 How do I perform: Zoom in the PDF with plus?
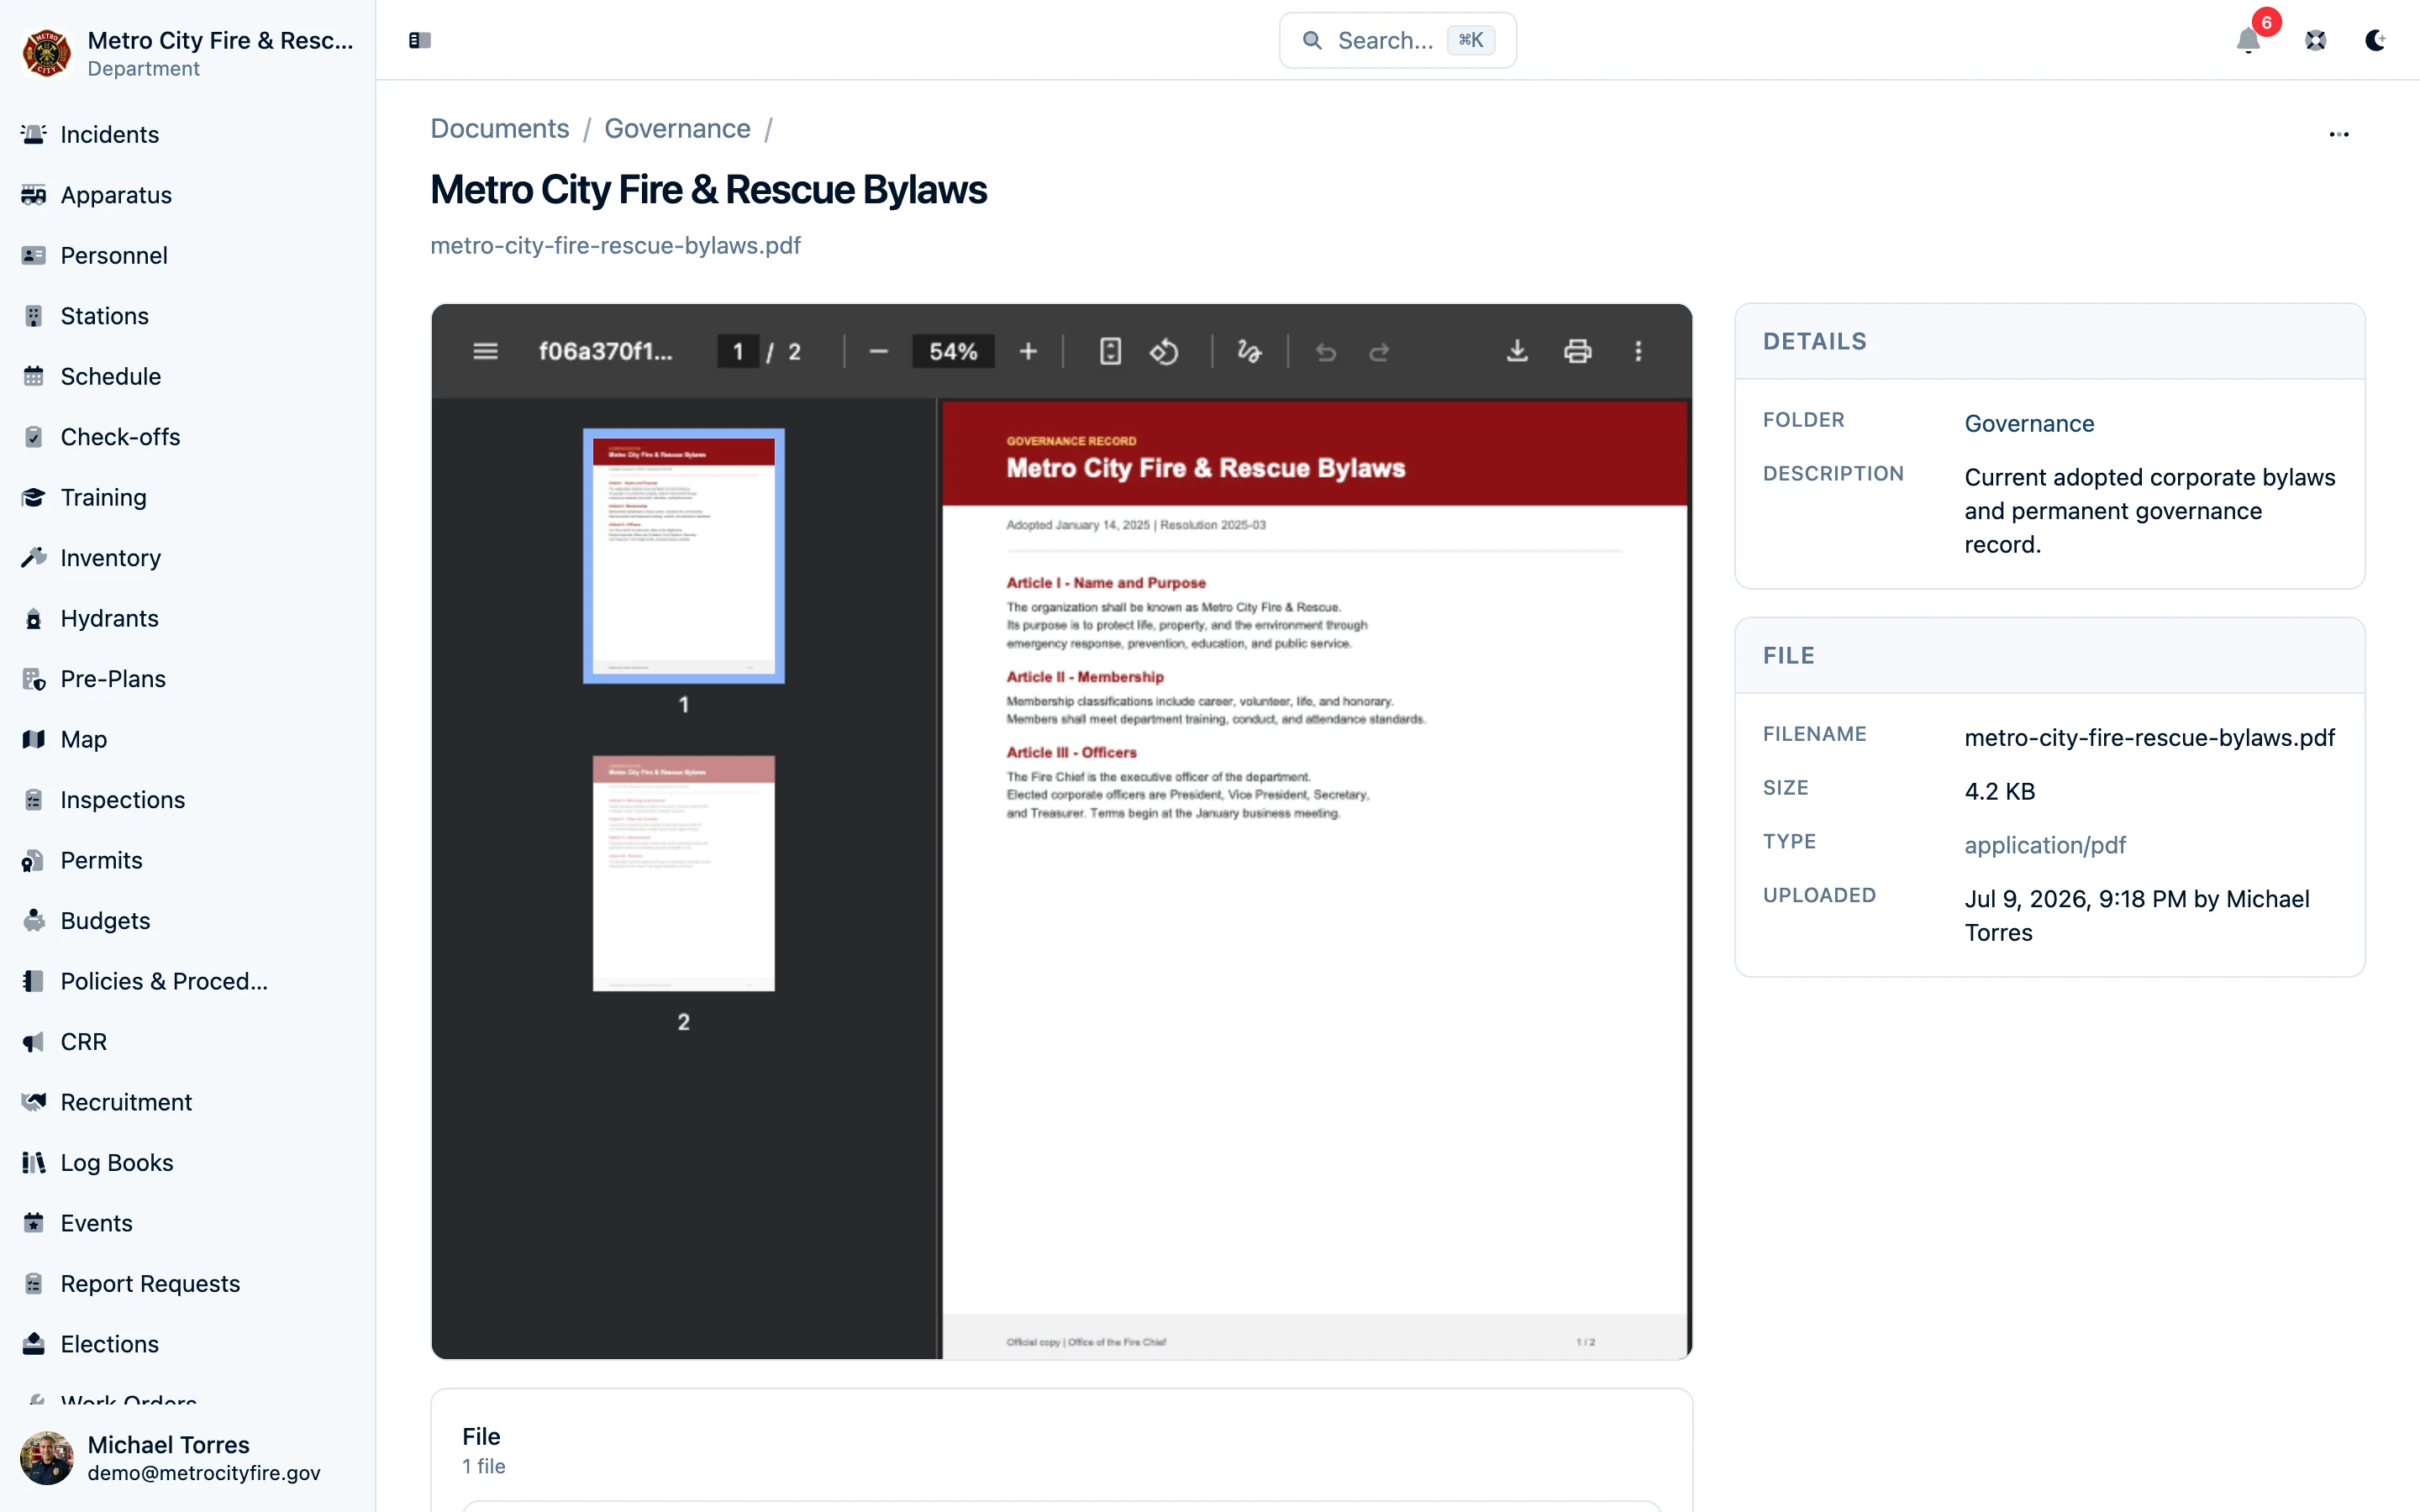pyautogui.click(x=1027, y=351)
